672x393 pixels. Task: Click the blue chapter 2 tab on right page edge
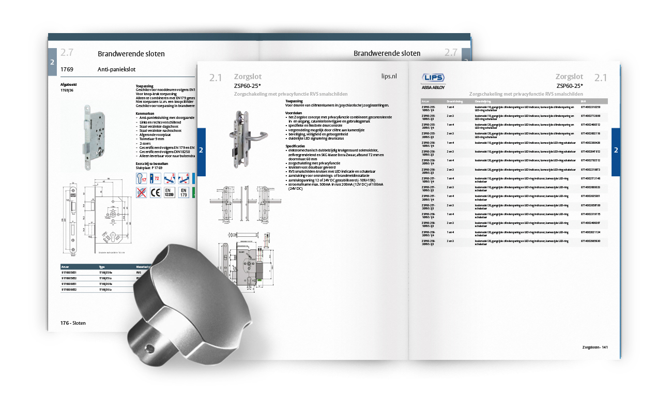(616, 150)
